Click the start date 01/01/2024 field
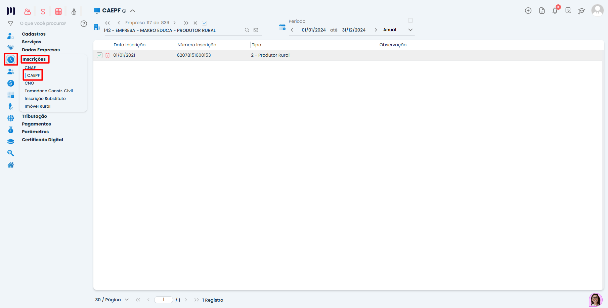608x308 pixels. (314, 30)
